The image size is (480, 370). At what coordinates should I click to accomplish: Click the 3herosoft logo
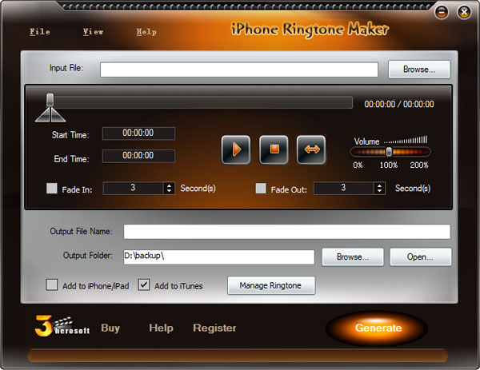[62, 326]
